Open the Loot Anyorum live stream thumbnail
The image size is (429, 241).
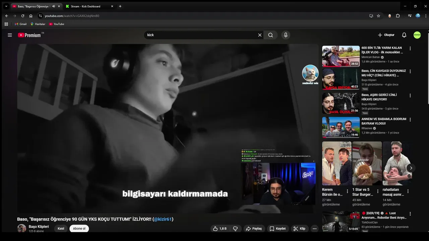(341, 221)
